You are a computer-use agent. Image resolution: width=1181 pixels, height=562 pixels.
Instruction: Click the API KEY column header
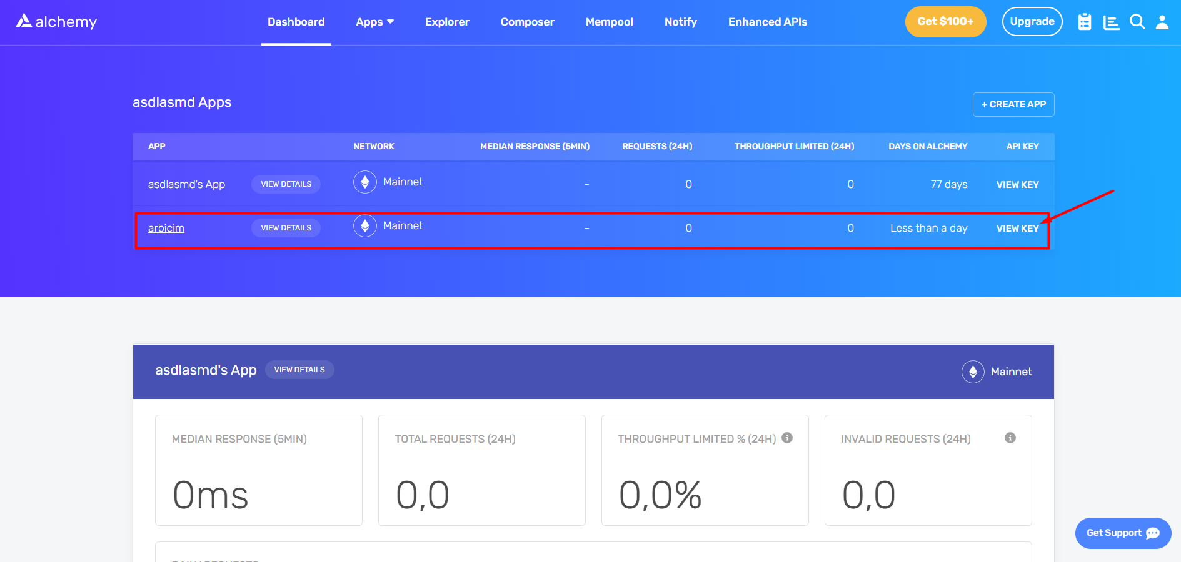tap(1022, 146)
